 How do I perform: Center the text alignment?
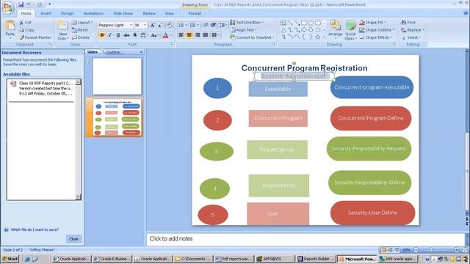coord(189,35)
